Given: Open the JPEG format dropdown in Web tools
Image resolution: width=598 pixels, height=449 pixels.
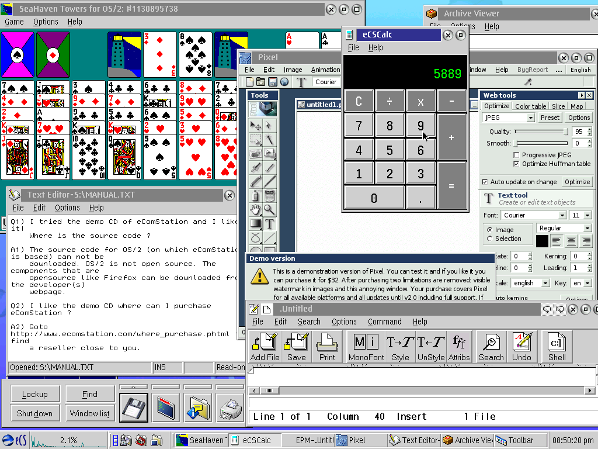Looking at the screenshot, I should tap(530, 118).
